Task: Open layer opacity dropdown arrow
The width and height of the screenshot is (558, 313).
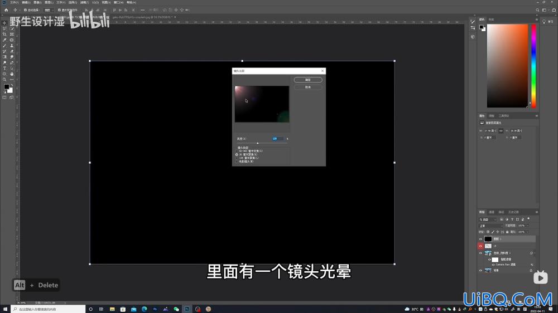Action: click(527, 226)
